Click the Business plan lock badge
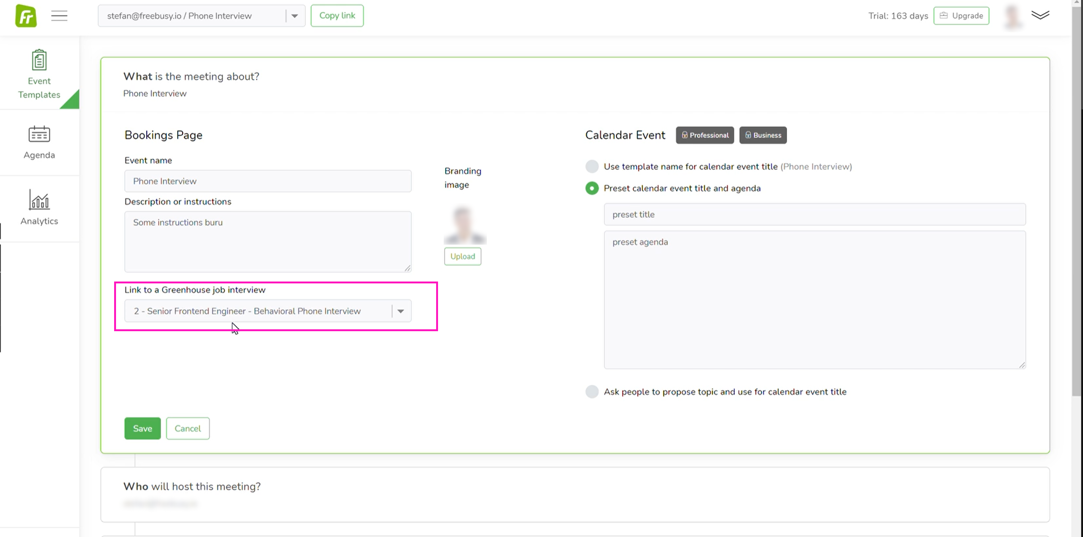Screen dimensions: 1083x537 click(x=763, y=135)
